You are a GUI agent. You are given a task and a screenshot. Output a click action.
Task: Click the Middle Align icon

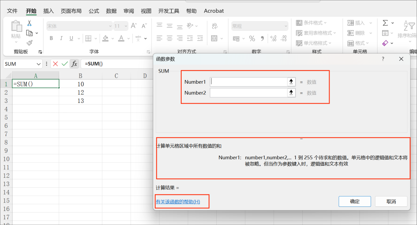pos(169,26)
